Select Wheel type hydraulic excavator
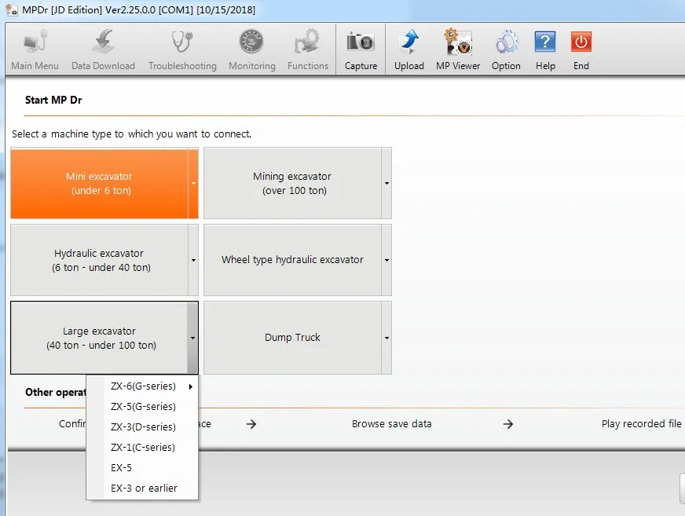The image size is (685, 516). (x=292, y=260)
